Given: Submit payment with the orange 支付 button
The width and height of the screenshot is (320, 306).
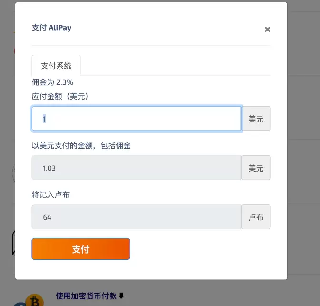Looking at the screenshot, I should click(x=80, y=249).
